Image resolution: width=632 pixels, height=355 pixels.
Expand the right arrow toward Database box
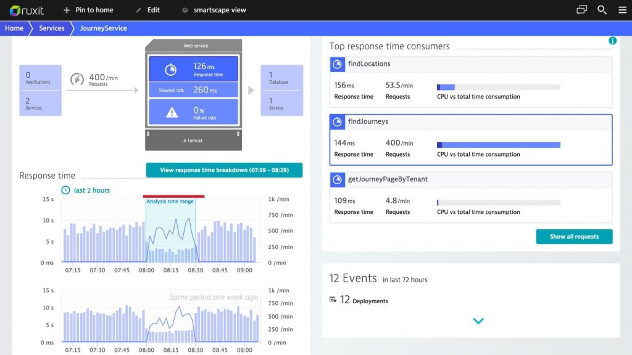(251, 90)
